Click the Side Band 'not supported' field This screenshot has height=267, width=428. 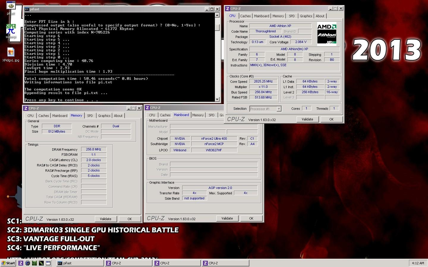point(194,198)
